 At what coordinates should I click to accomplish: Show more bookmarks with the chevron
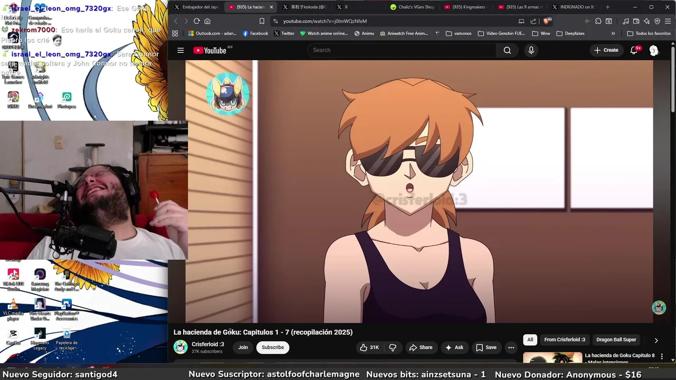pyautogui.click(x=613, y=33)
